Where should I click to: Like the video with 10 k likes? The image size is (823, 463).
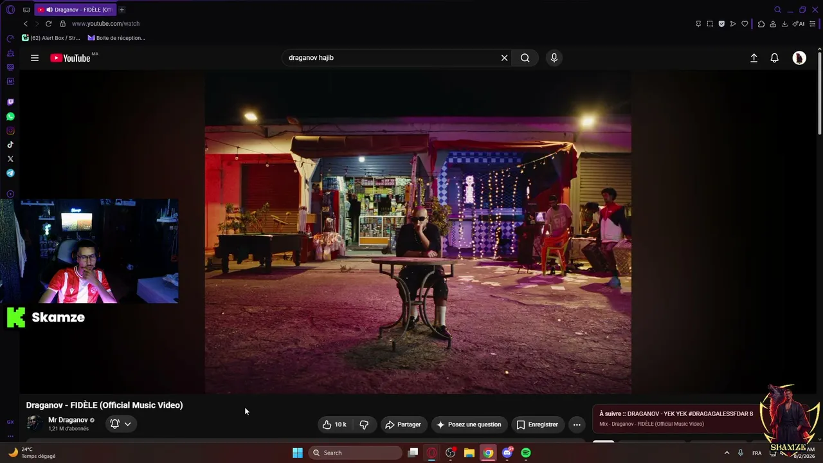pyautogui.click(x=334, y=424)
